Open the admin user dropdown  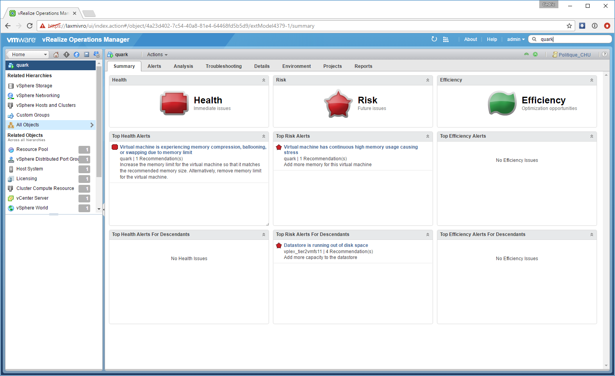coord(516,39)
